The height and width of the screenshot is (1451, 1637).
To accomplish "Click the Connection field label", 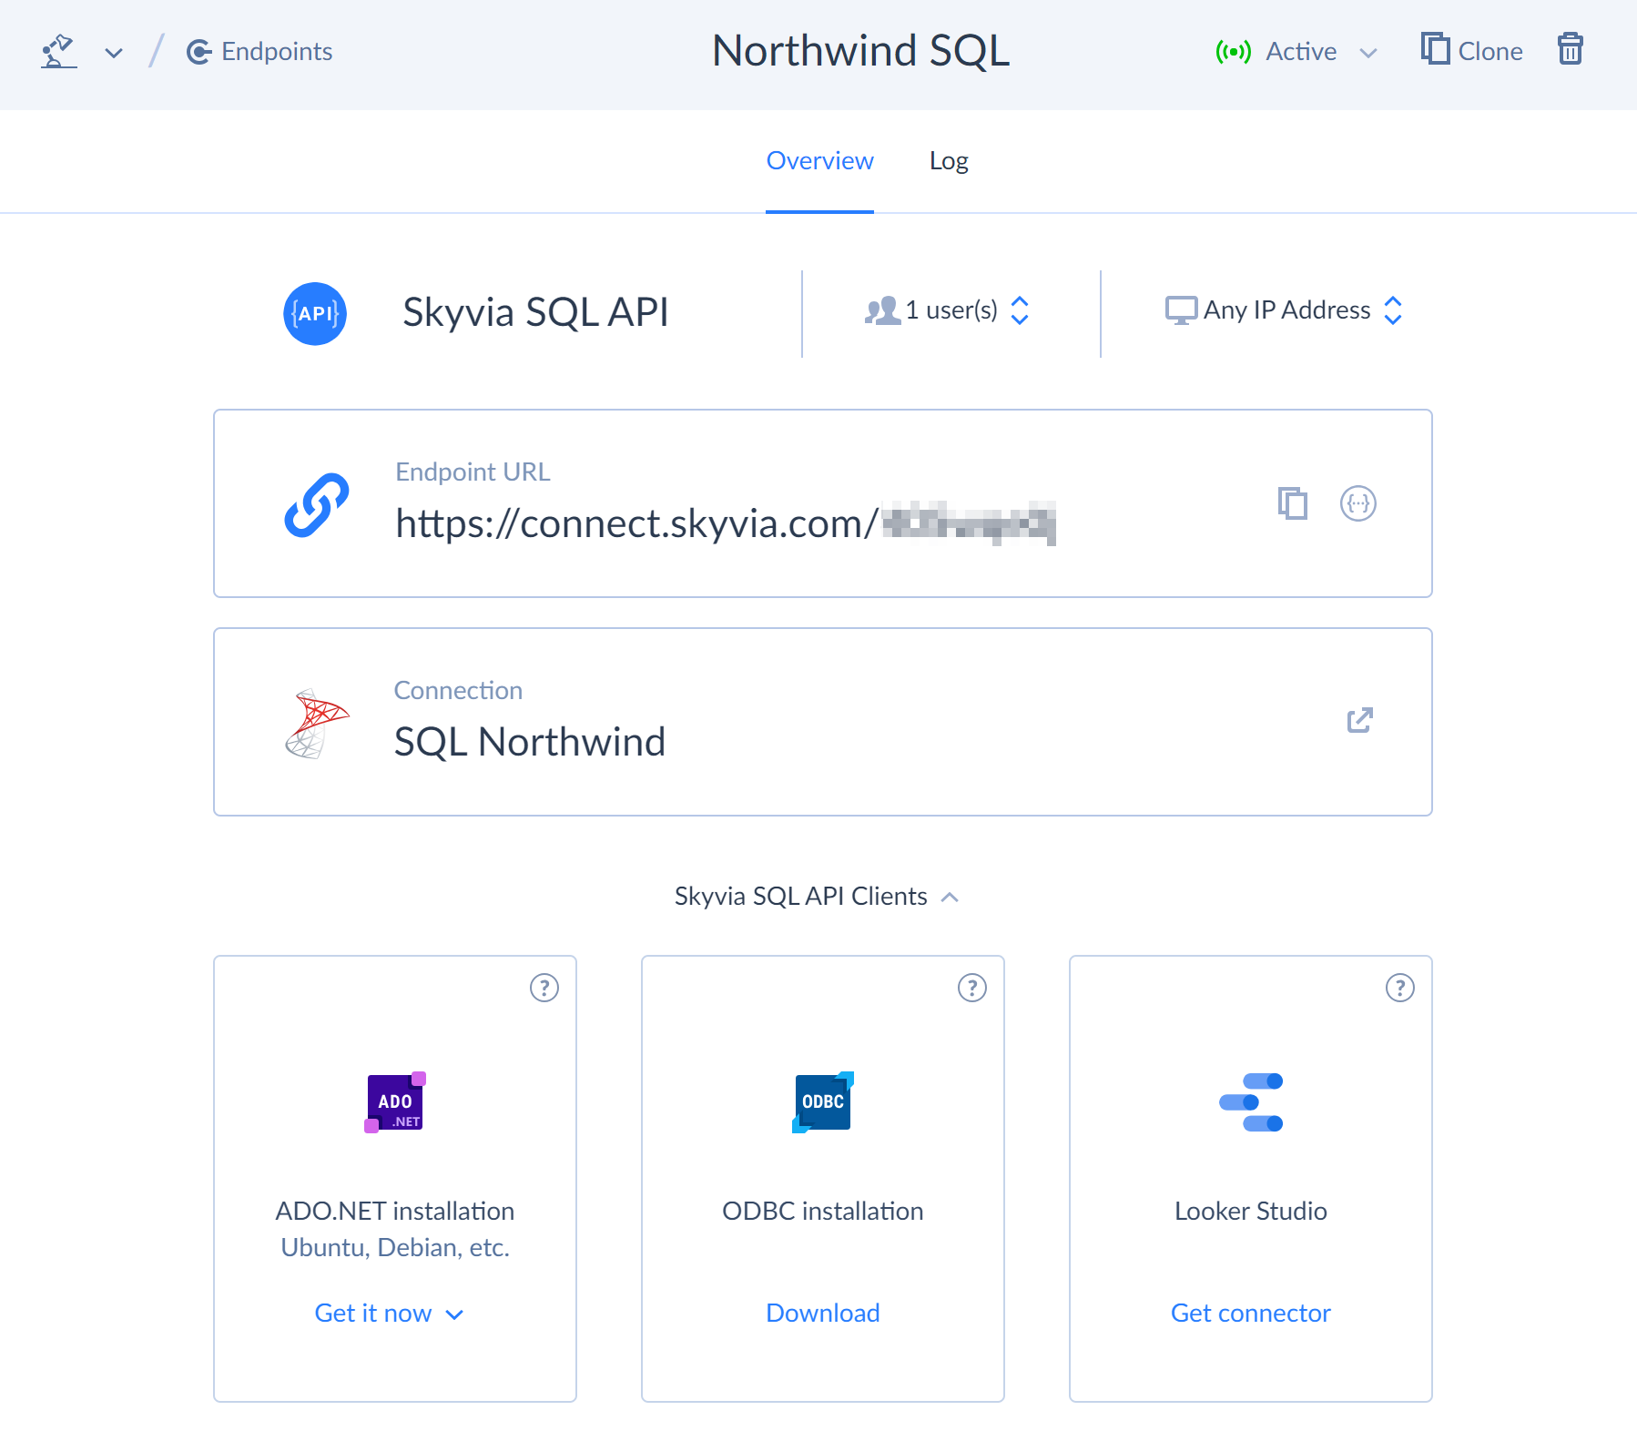I will (x=458, y=691).
